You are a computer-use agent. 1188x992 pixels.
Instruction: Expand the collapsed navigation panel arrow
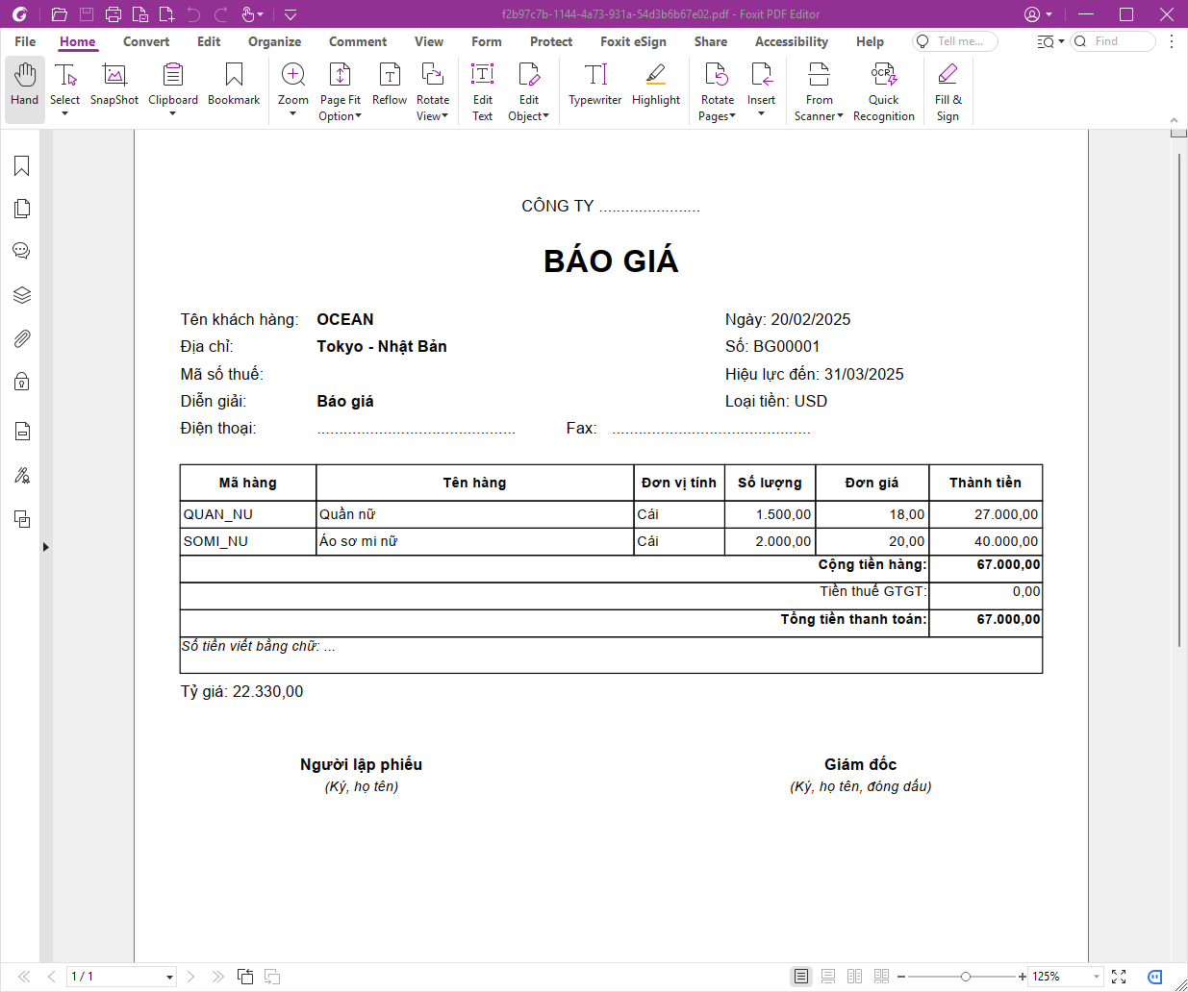pos(45,547)
